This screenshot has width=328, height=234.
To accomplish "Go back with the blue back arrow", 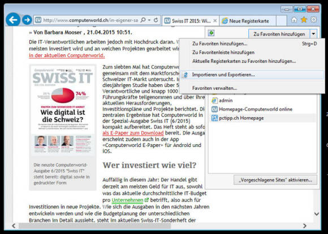I will (13, 20).
